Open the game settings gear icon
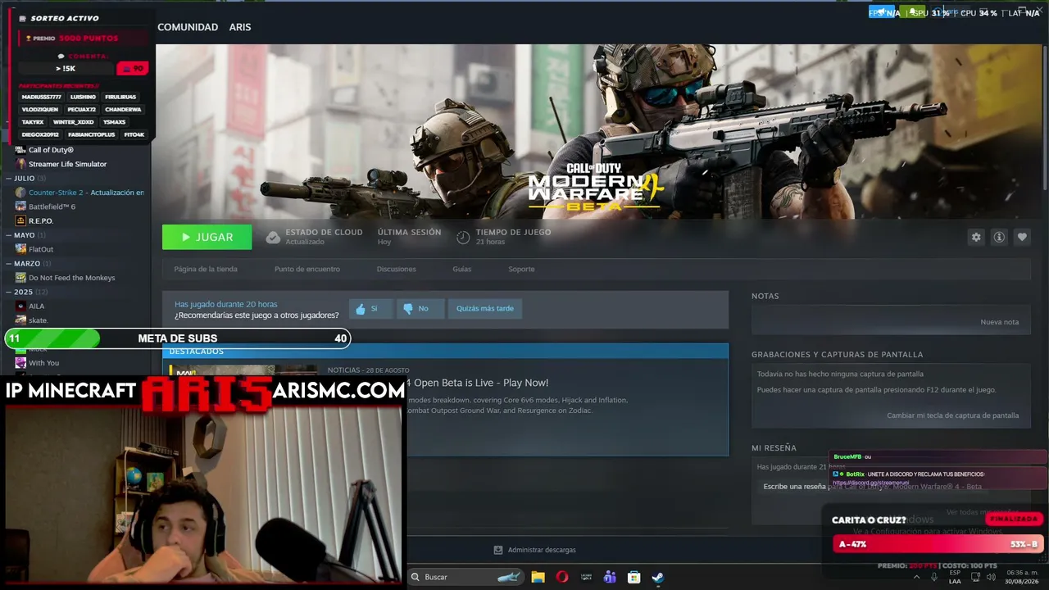Screen dimensions: 1049x590 click(976, 237)
